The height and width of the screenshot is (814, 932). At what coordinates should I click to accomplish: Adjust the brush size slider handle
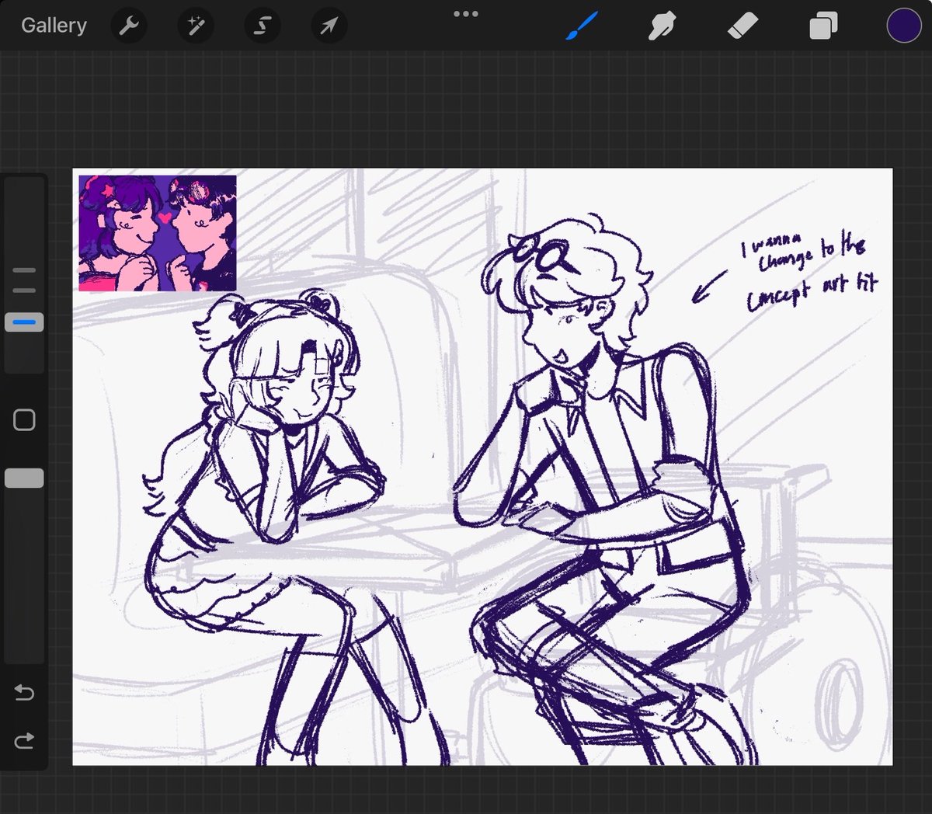click(x=24, y=322)
